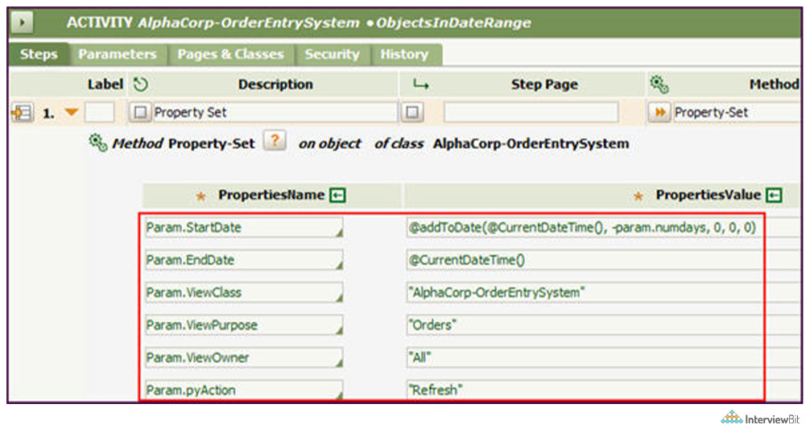Click the Param.pyAction name field
Viewport: 810px width, 429px height.
[x=244, y=390]
